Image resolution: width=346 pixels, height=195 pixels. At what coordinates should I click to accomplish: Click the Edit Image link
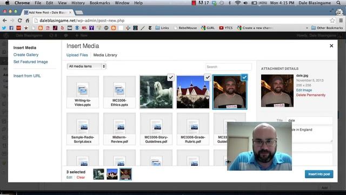[x=304, y=90]
